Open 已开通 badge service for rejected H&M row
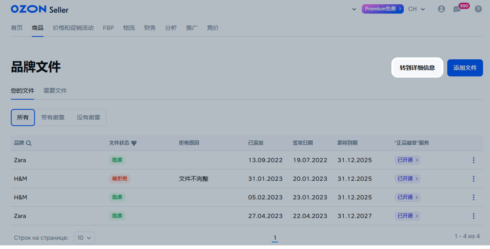Image resolution: width=490 pixels, height=249 pixels. tap(407, 179)
